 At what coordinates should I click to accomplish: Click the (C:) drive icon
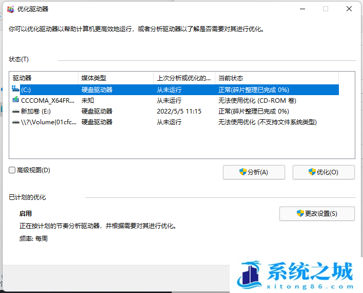pos(16,89)
